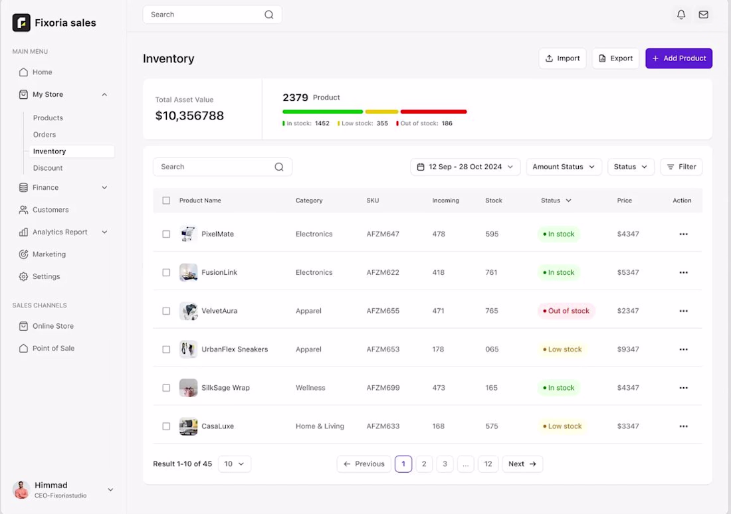
Task: Check the UrbanFlex Sneakers row checkbox
Action: [x=166, y=349]
